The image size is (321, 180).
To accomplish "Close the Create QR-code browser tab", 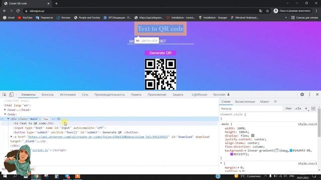I will [49, 3].
